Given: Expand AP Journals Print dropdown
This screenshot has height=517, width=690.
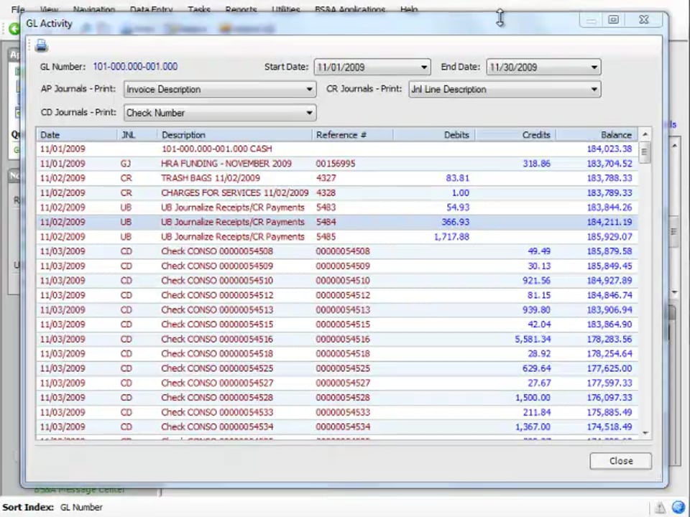Looking at the screenshot, I should 309,89.
